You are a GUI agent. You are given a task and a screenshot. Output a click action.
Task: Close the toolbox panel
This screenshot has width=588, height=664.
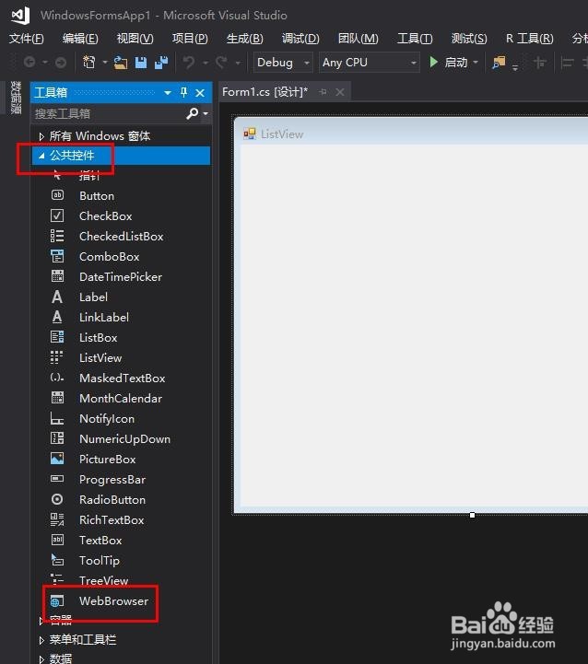pyautogui.click(x=200, y=93)
